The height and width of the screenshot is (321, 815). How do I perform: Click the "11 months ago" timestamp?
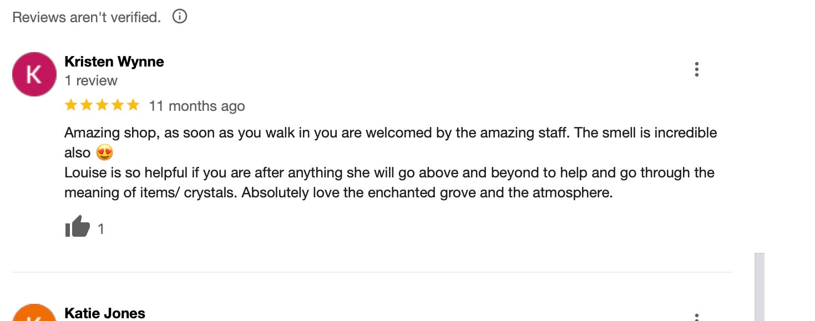[197, 106]
